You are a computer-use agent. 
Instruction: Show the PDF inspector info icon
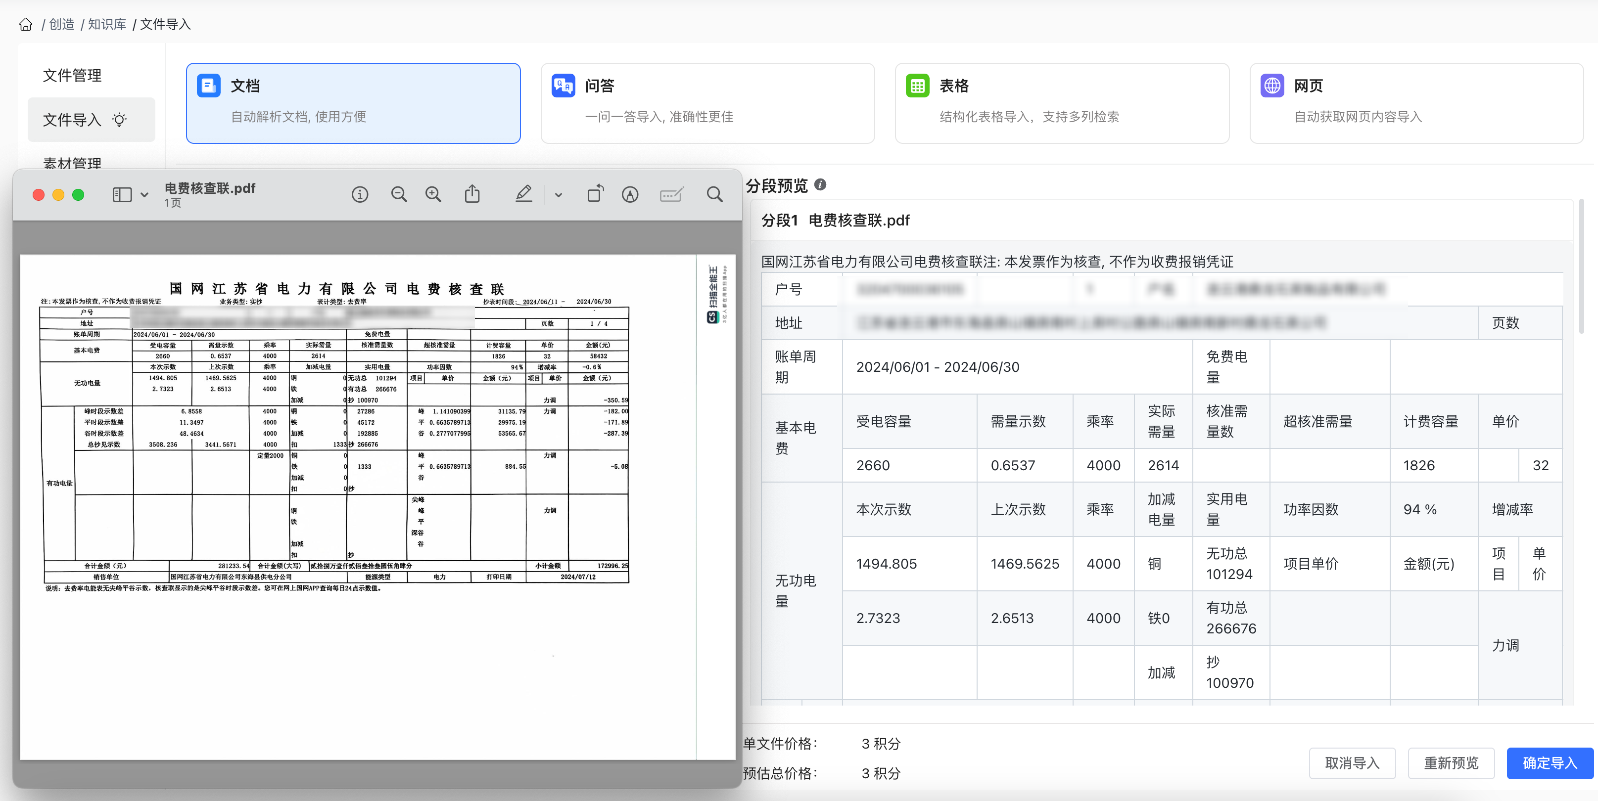360,195
